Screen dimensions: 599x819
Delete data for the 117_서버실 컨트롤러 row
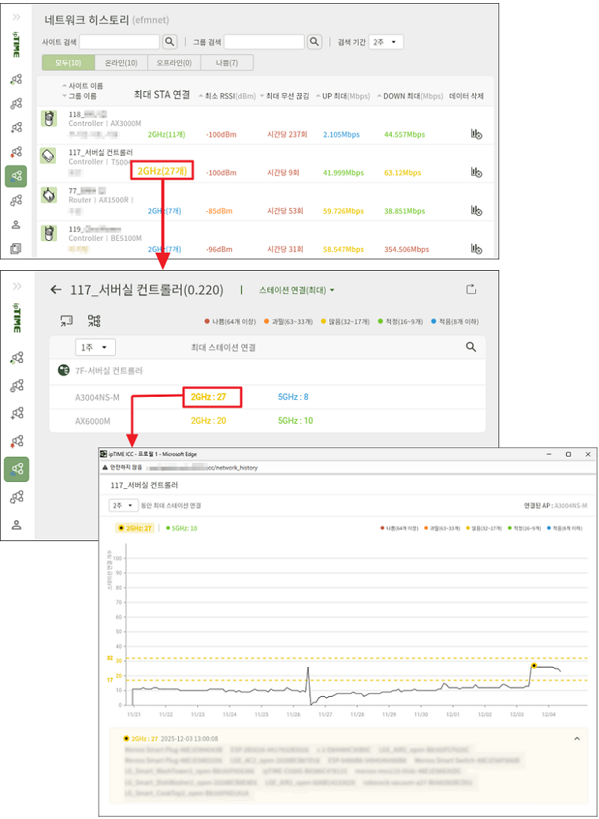[x=476, y=172]
